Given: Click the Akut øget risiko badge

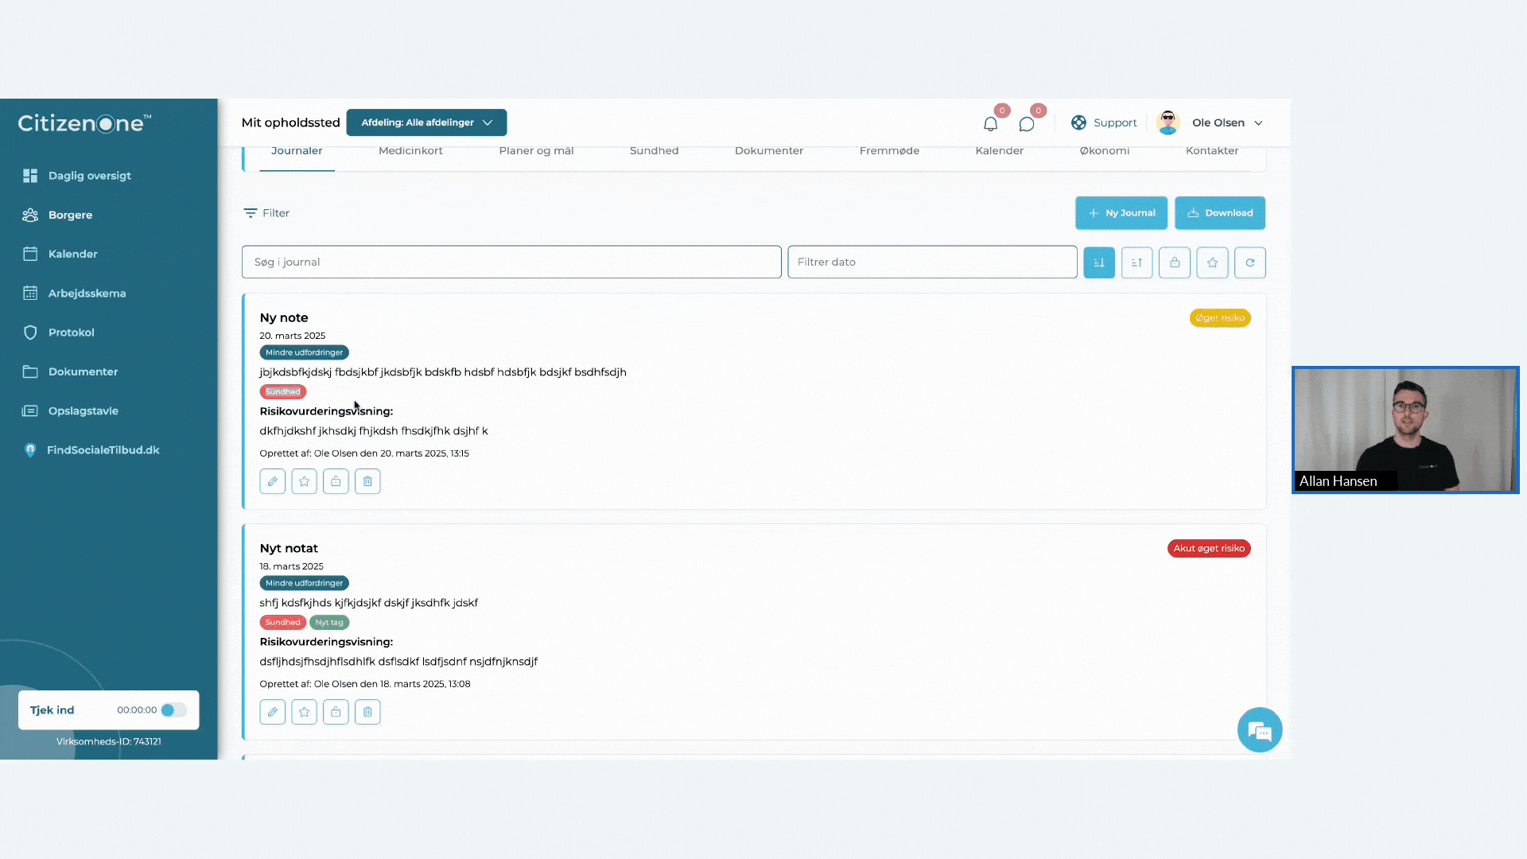Looking at the screenshot, I should (1209, 549).
